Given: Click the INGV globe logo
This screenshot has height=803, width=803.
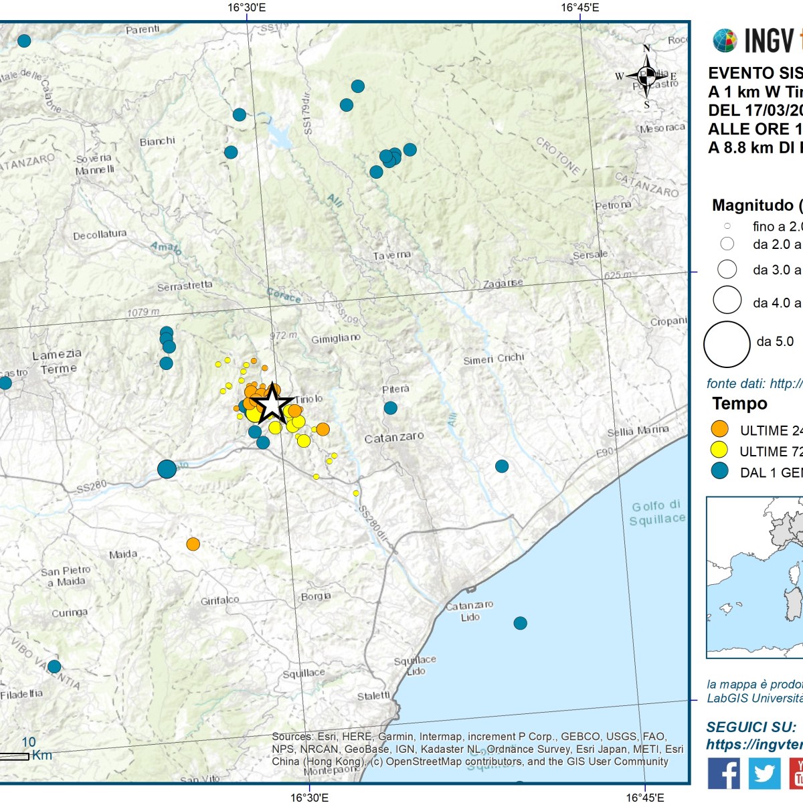Looking at the screenshot, I should click(x=725, y=41).
